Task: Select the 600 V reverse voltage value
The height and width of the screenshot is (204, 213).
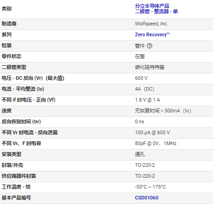Action: [141, 78]
